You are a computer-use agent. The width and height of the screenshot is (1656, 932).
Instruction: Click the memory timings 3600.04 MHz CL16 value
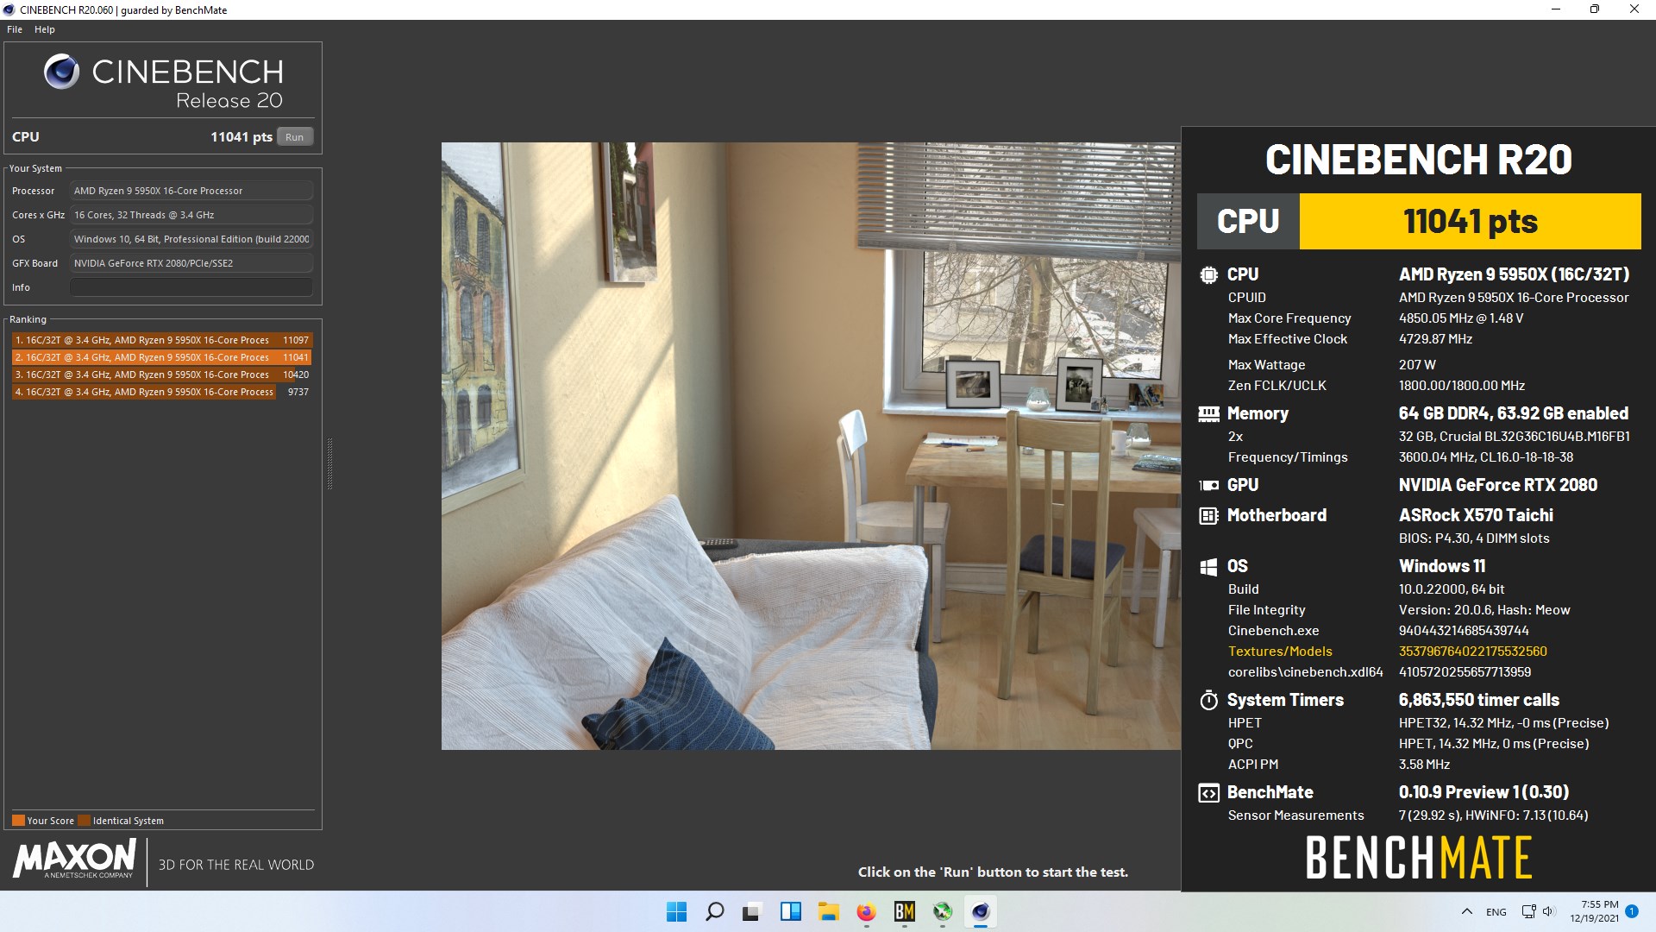(x=1486, y=457)
